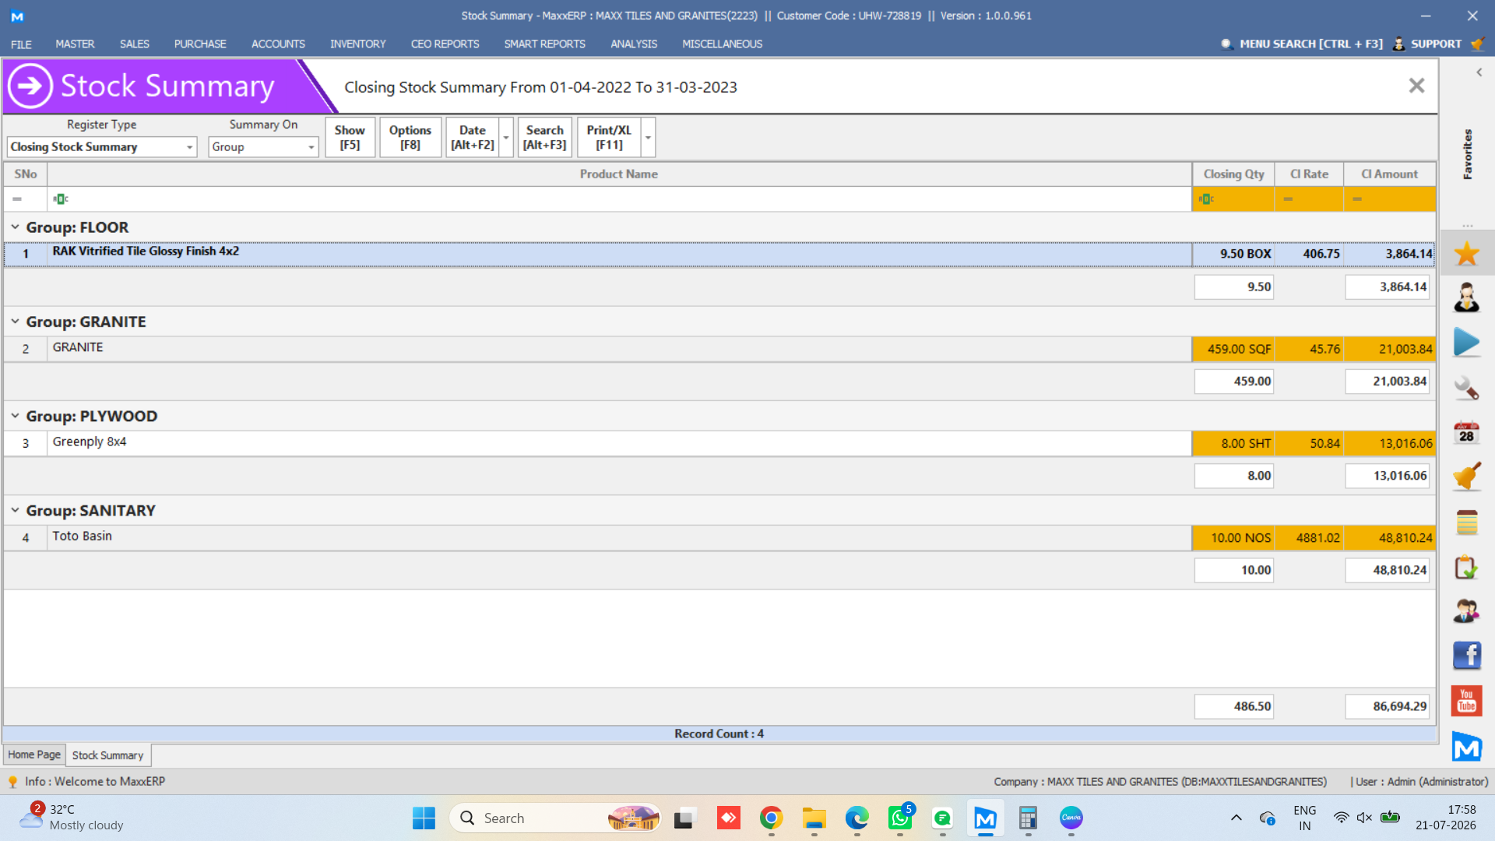Open the SMART REPORTS menu
This screenshot has height=841, width=1495.
(x=545, y=44)
